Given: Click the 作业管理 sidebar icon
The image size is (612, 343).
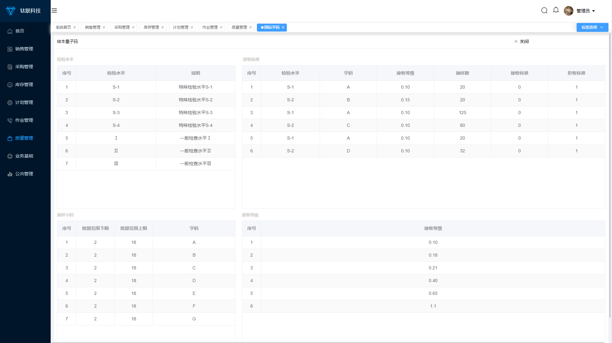Looking at the screenshot, I should tap(10, 120).
